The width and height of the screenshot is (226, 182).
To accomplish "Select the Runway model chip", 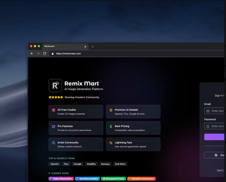I will pyautogui.click(x=105, y=164).
